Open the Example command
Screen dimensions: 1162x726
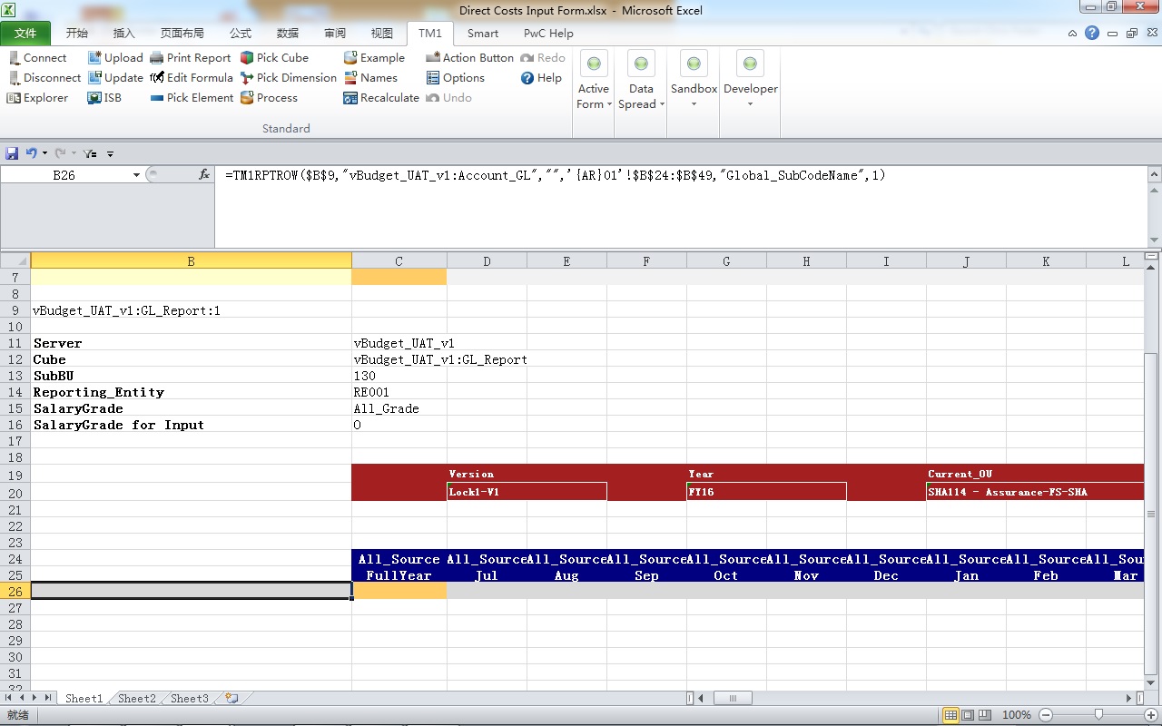[374, 57]
